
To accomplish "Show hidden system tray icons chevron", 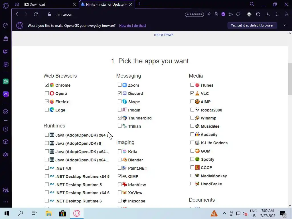I will [224, 213].
